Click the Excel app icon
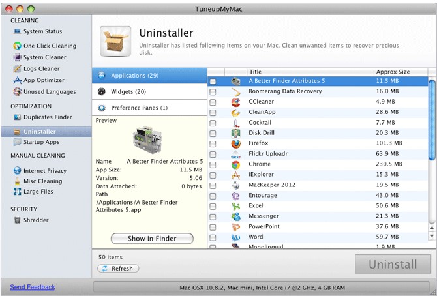 click(235, 206)
